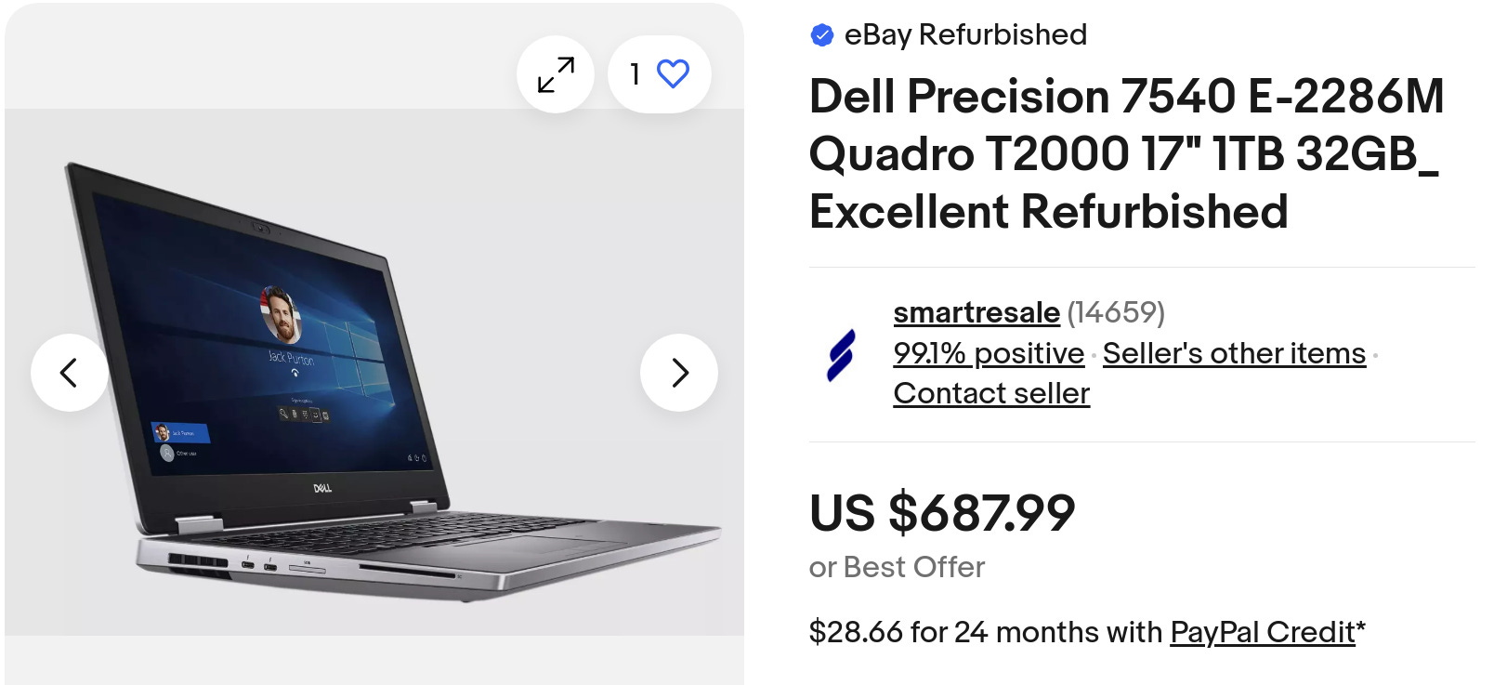The width and height of the screenshot is (1494, 685).
Task: Click the smartresale seller logo
Action: coord(841,354)
